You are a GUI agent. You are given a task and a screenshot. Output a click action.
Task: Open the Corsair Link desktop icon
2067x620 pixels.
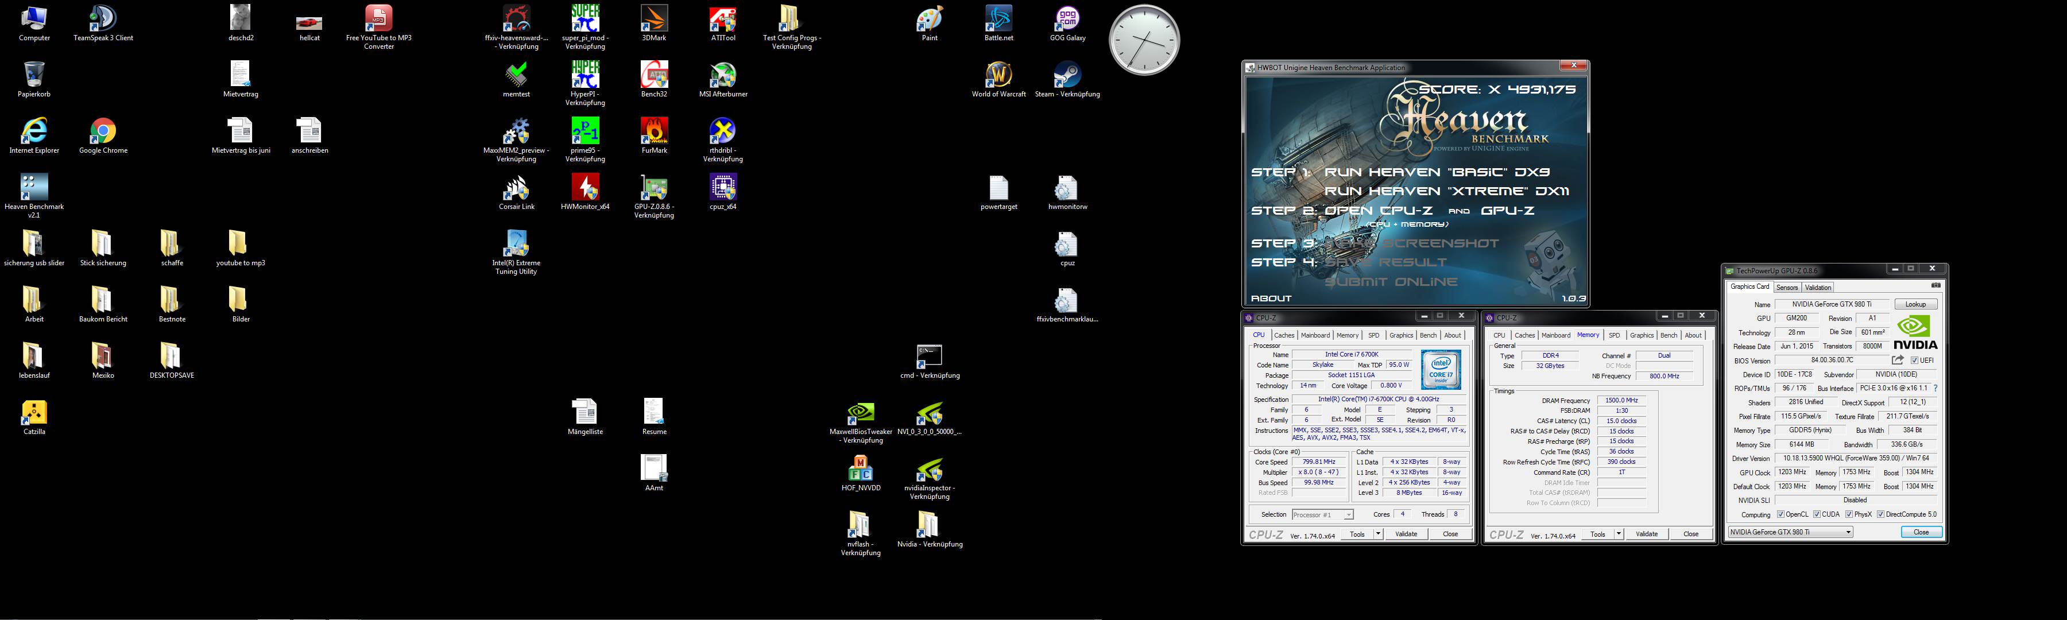[516, 192]
